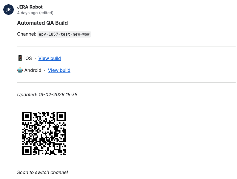Click the JR avatar of JIRA Robot
The width and height of the screenshot is (237, 179).
point(9,10)
